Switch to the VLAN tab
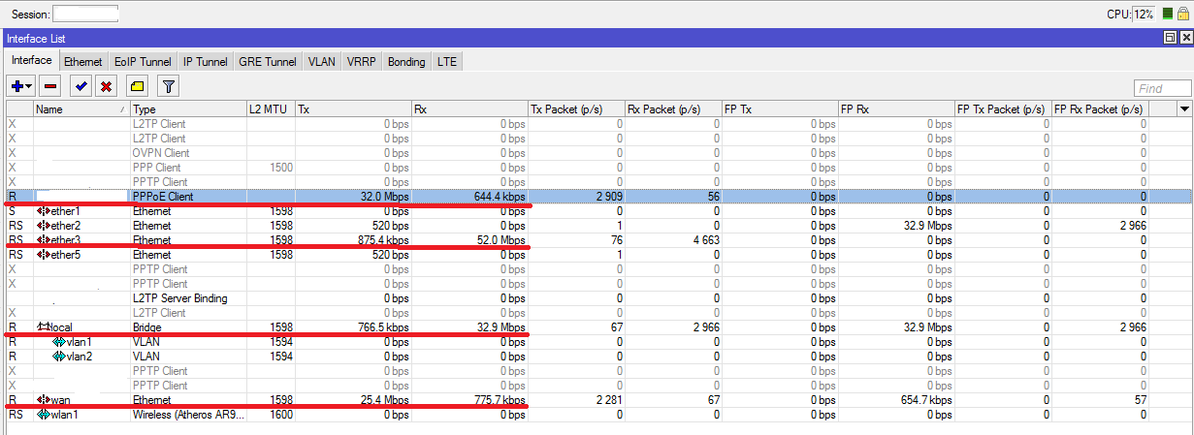The height and width of the screenshot is (435, 1194). [x=322, y=61]
